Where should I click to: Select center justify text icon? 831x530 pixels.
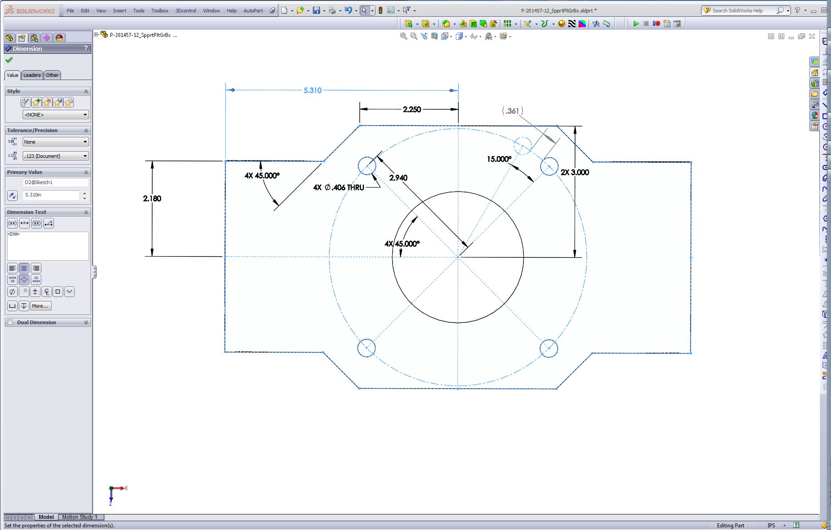pyautogui.click(x=24, y=268)
